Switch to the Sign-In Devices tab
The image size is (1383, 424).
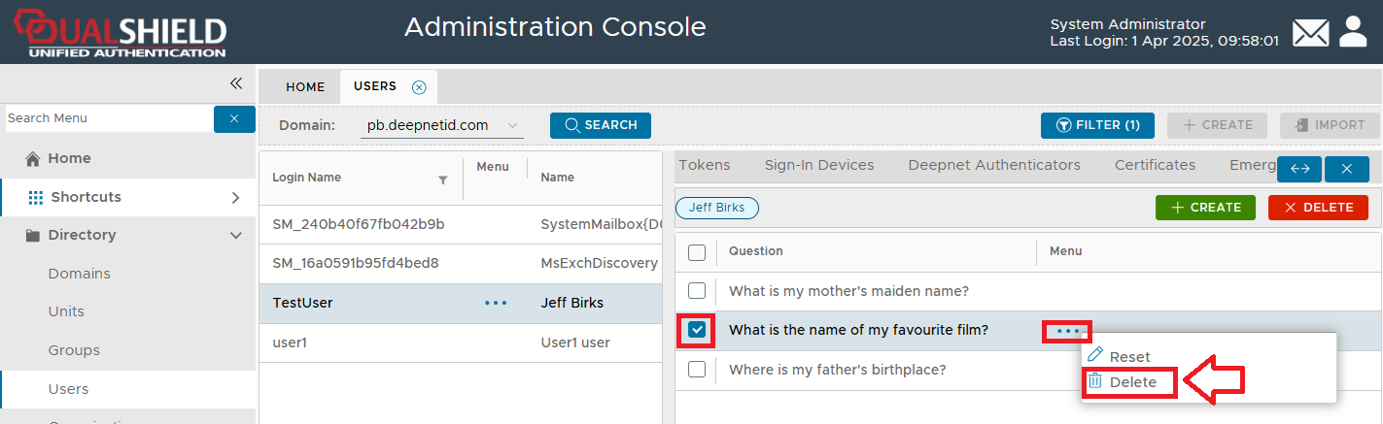(x=818, y=165)
